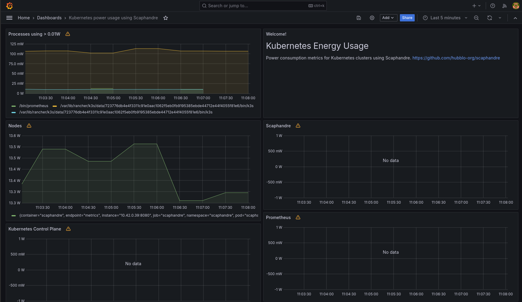This screenshot has width=522, height=302.
Task: Click warning icon on Kubernetes Control Plane panel
Action: 68,229
